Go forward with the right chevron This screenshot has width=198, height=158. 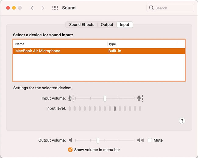[x=43, y=8]
